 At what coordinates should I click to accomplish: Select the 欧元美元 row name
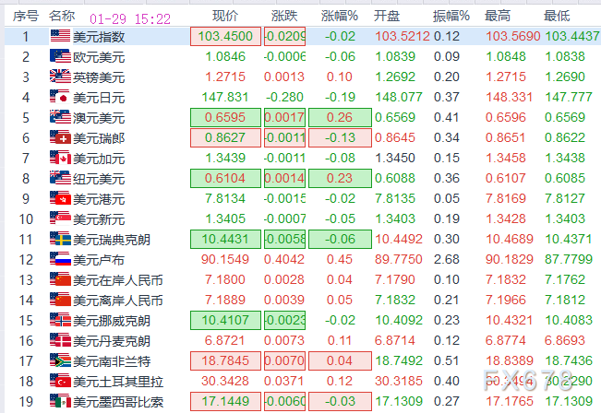(99, 57)
